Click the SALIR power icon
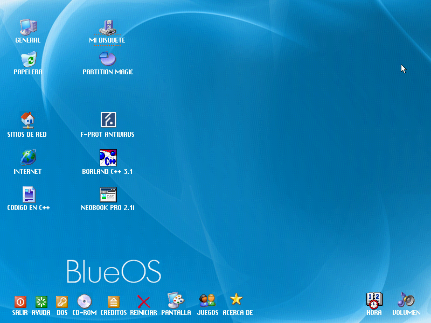This screenshot has height=323, width=431. coord(20,302)
